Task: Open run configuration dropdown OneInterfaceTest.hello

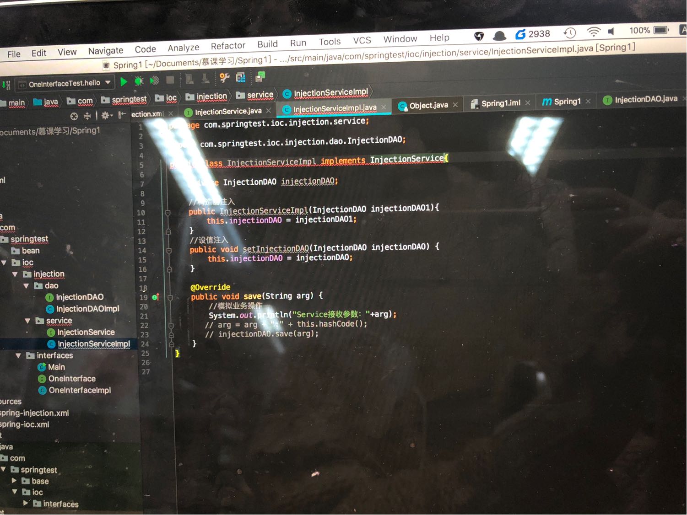Action: pyautogui.click(x=65, y=84)
